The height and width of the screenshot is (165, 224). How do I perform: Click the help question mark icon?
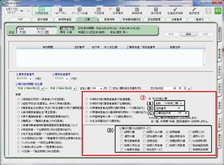208,11
